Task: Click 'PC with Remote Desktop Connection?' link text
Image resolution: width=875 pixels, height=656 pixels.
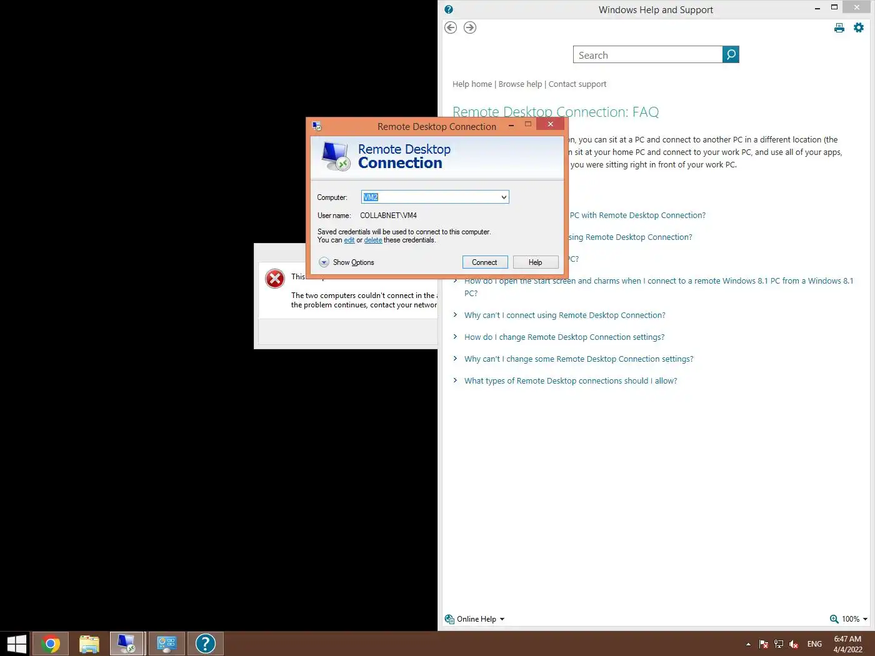Action: tap(637, 216)
